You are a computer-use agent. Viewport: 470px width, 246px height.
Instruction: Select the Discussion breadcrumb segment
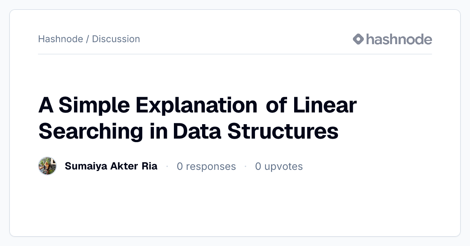coord(116,39)
